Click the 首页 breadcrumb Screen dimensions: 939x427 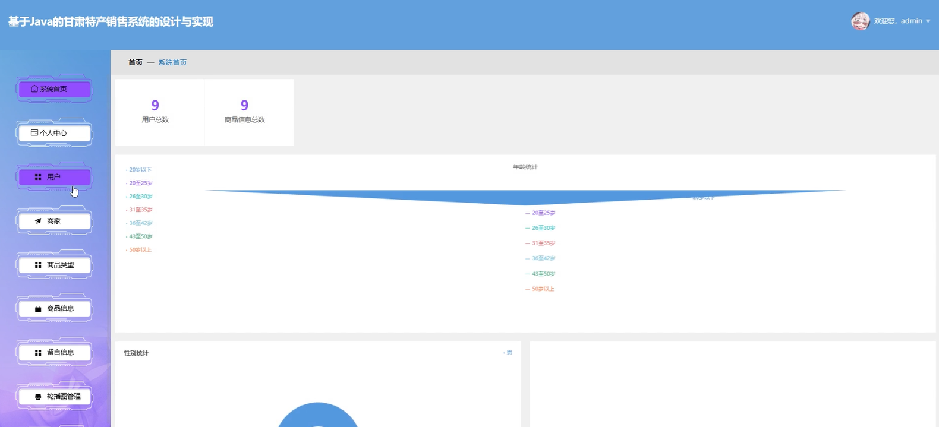tap(136, 62)
